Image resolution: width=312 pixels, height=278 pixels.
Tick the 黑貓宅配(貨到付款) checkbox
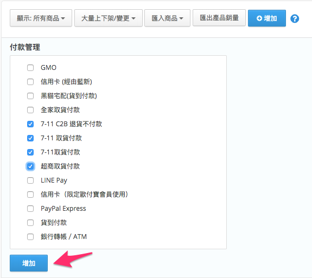pyautogui.click(x=30, y=96)
